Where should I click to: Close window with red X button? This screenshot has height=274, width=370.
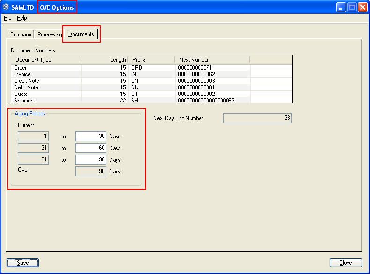(363, 7)
